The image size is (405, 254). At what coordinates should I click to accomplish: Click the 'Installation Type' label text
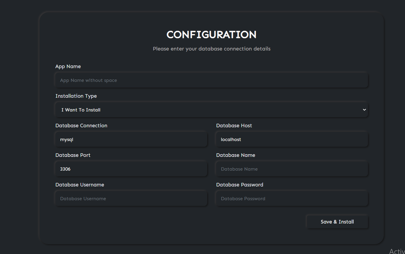(76, 96)
